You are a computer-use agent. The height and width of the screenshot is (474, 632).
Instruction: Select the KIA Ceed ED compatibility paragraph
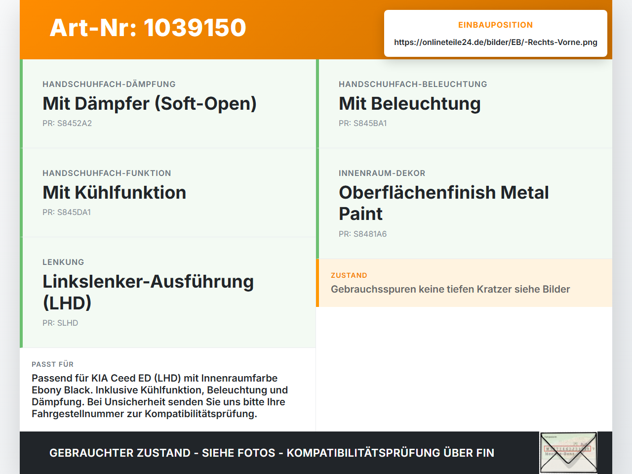pyautogui.click(x=160, y=396)
